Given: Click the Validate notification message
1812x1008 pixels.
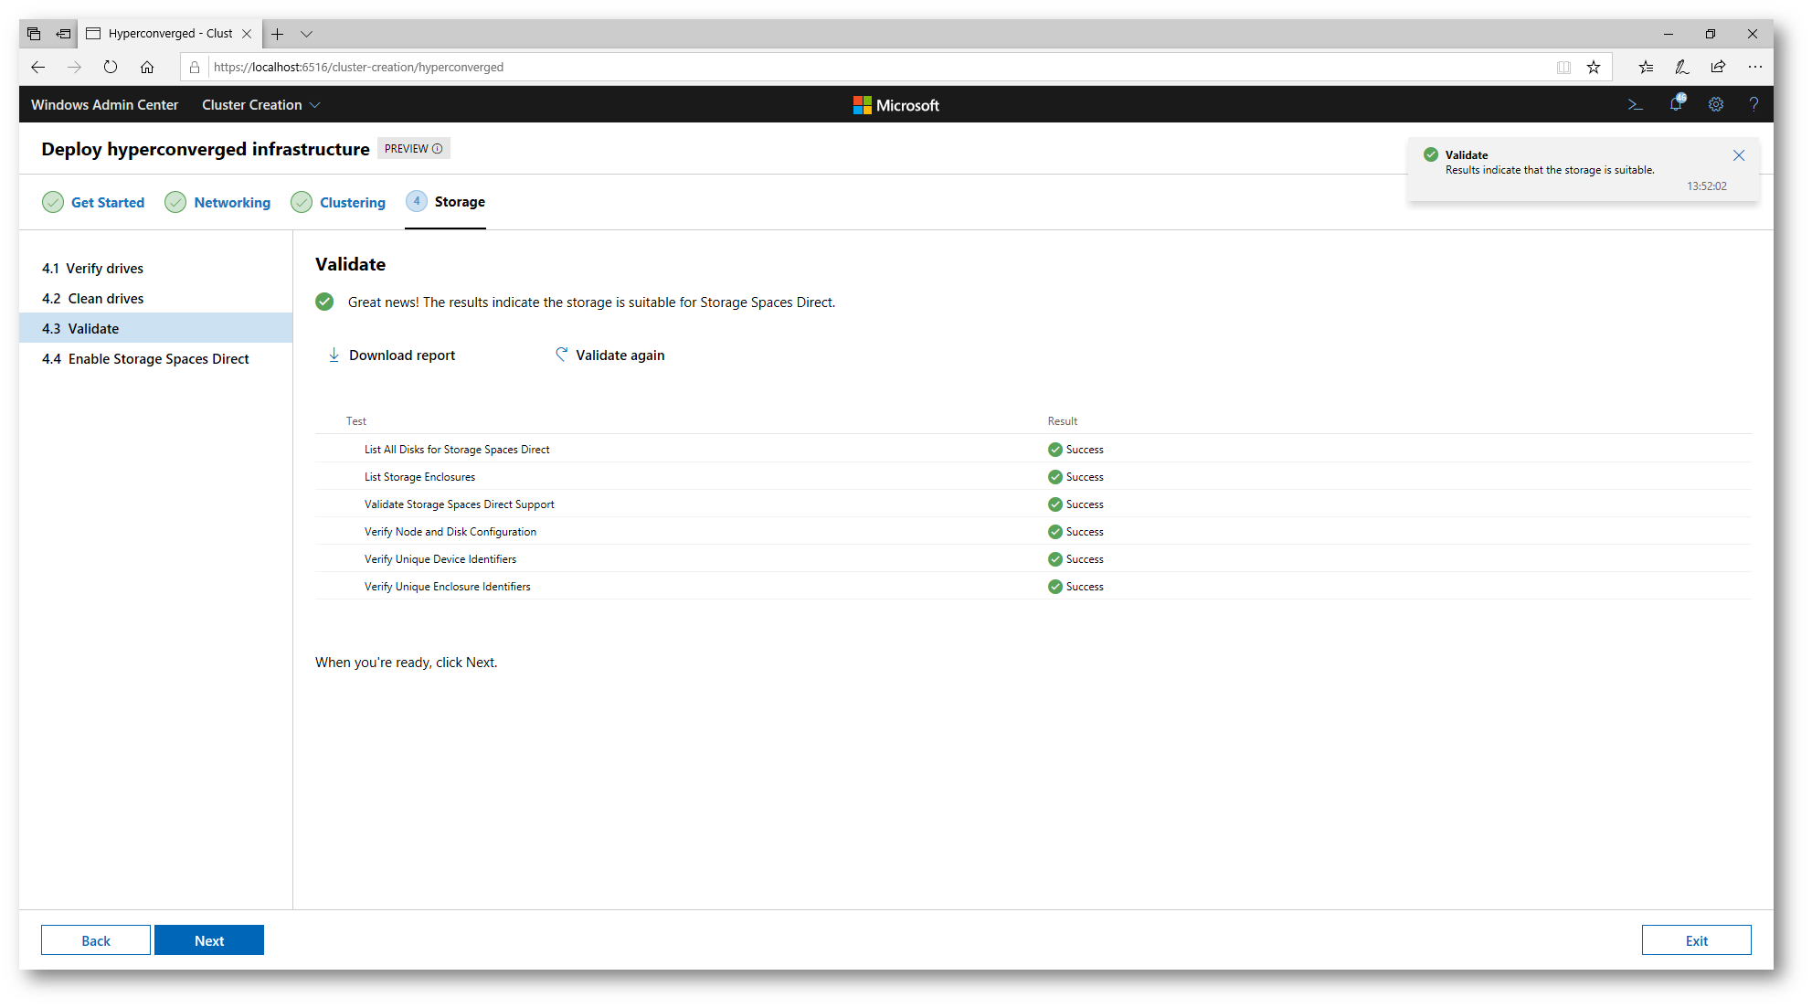Looking at the screenshot, I should pos(1550,170).
